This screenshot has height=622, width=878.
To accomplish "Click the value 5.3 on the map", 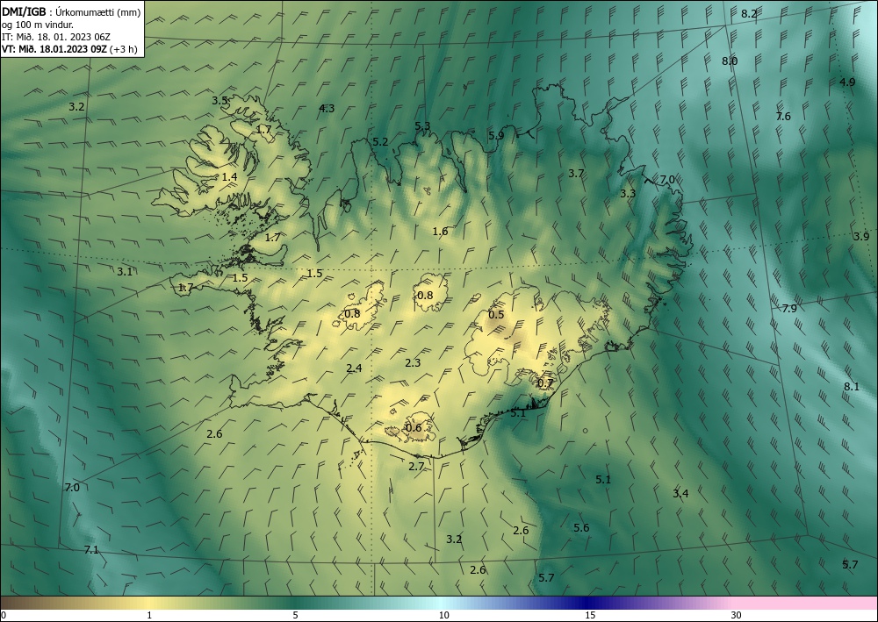I will tap(423, 126).
